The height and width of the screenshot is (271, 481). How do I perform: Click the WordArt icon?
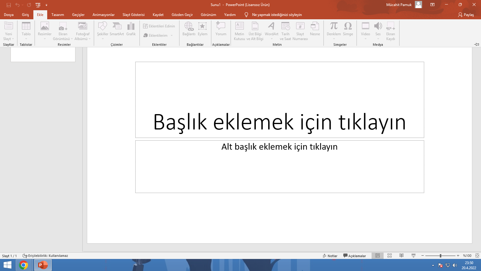tap(271, 26)
